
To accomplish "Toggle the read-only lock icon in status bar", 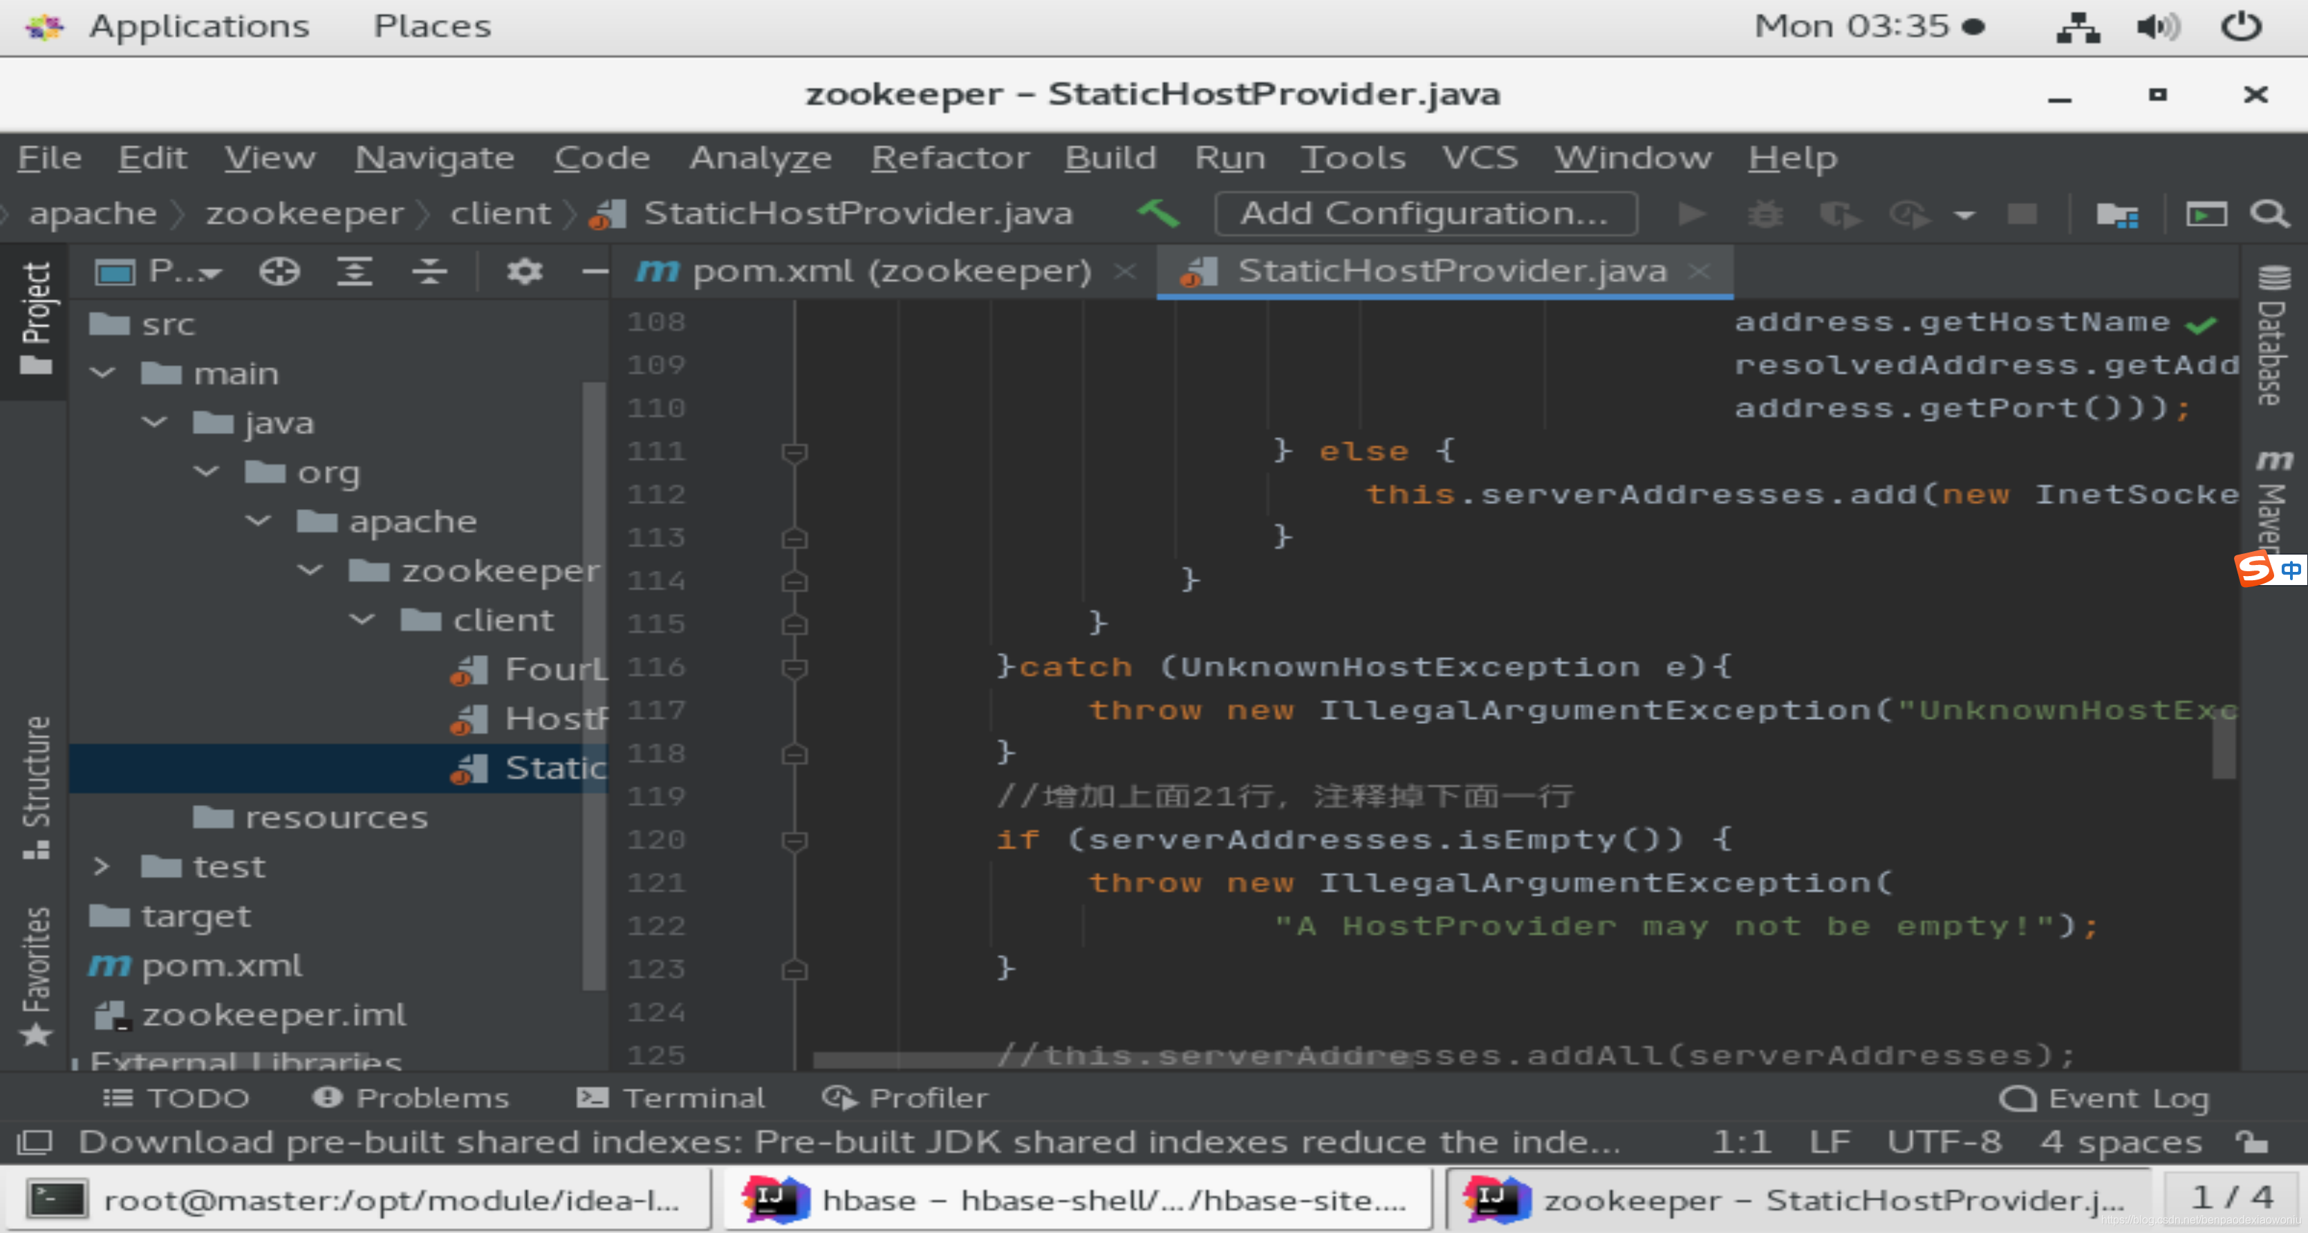I will (2251, 1142).
